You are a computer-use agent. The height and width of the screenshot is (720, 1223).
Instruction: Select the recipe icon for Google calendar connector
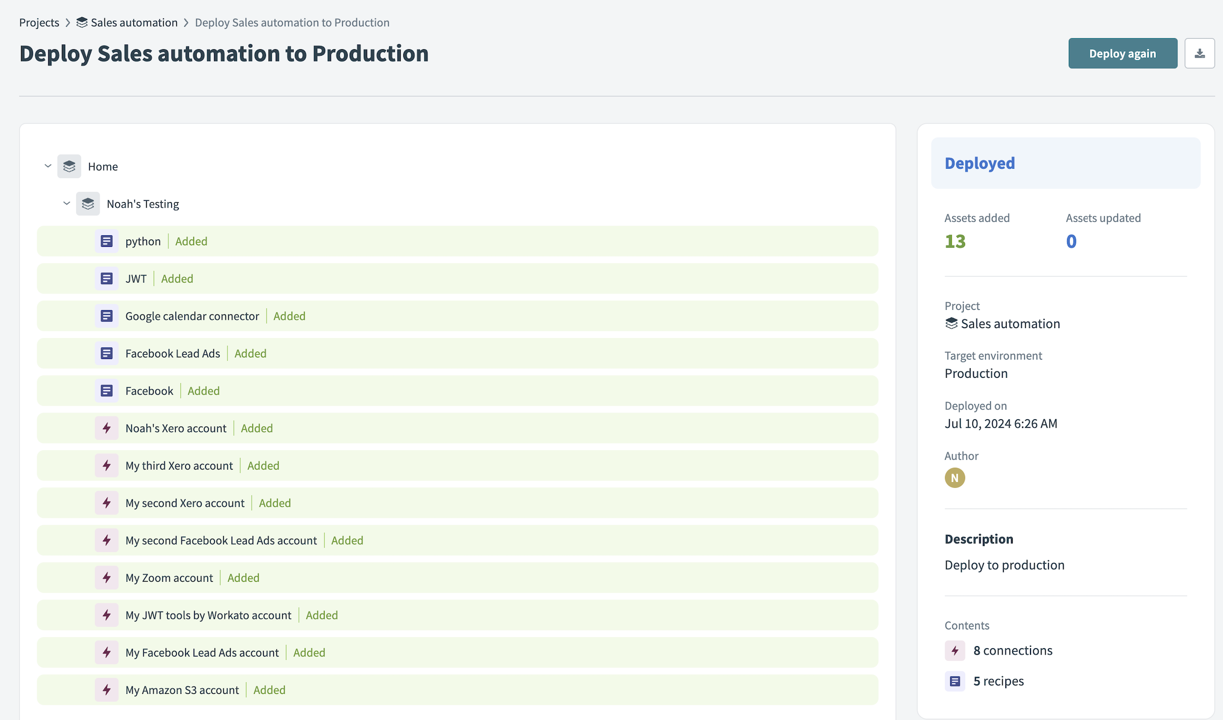pyautogui.click(x=106, y=315)
